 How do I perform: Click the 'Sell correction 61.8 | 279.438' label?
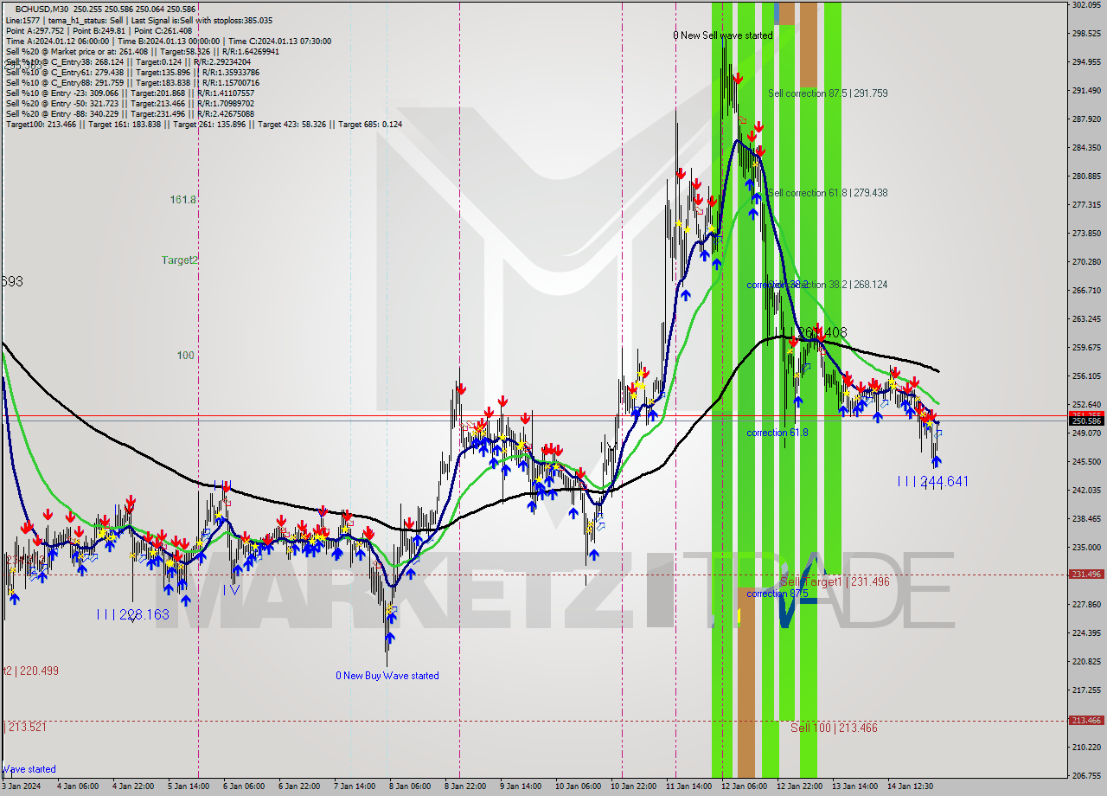click(828, 193)
